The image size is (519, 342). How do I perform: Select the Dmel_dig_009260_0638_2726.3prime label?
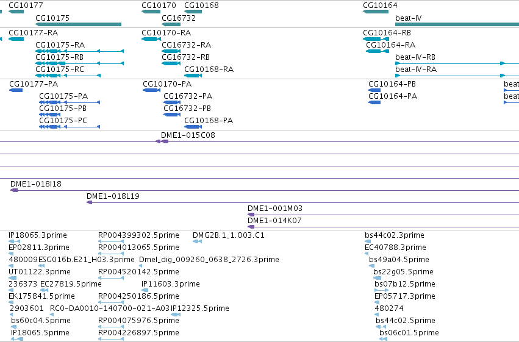pos(209,260)
